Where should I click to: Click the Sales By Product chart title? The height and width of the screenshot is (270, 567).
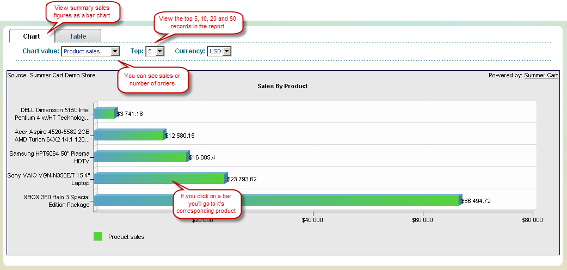point(282,86)
